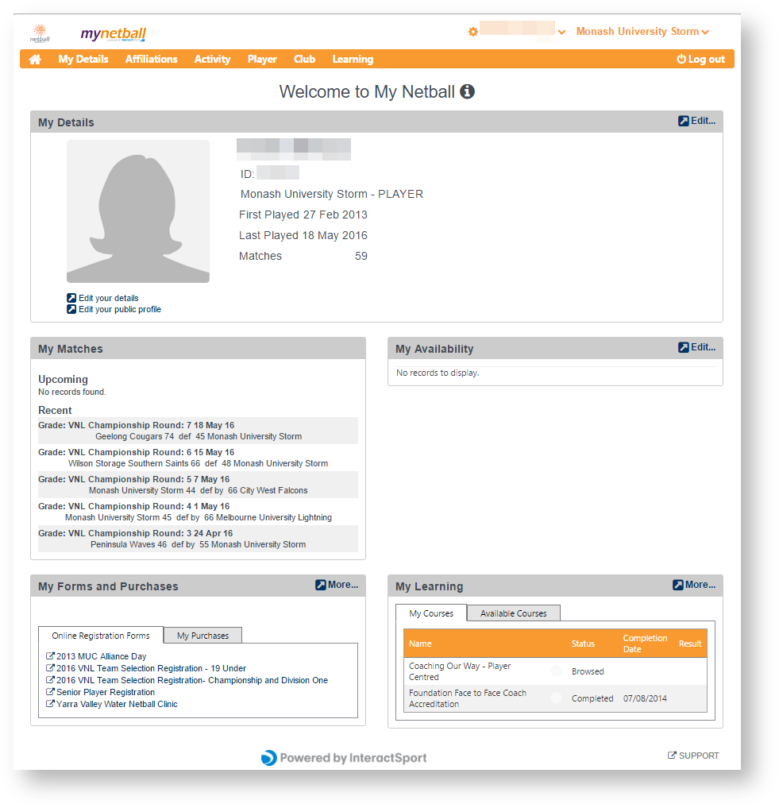Click the external link icon for 2013 MUC Alliance Day
This screenshot has width=779, height=808.
pyautogui.click(x=50, y=656)
